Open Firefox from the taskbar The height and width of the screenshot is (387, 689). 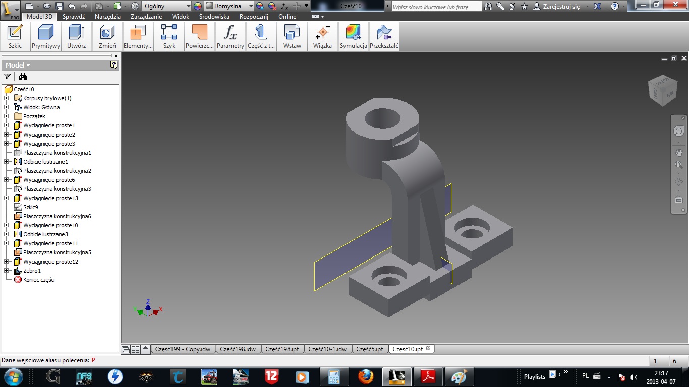point(366,376)
